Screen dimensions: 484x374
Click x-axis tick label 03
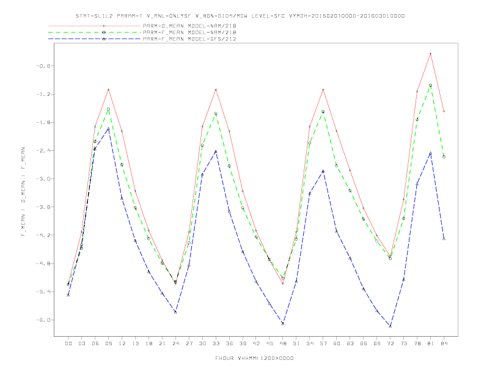point(81,343)
